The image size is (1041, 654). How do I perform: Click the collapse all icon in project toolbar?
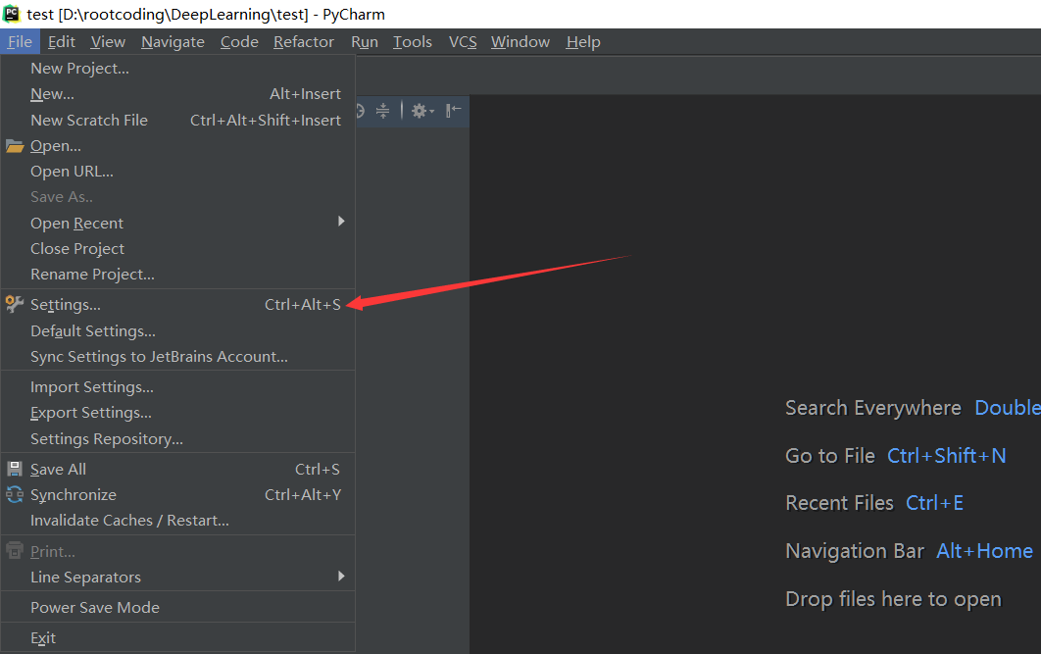coord(382,110)
